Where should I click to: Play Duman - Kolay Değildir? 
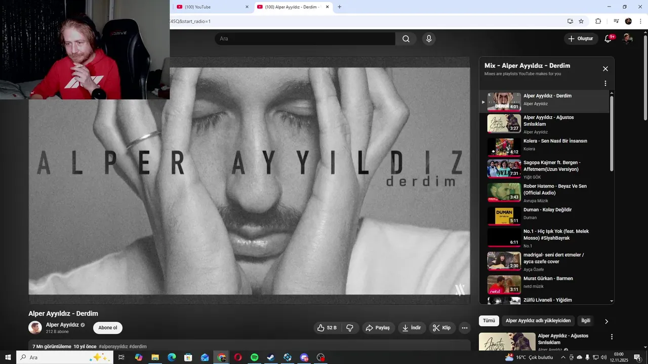coord(544,216)
